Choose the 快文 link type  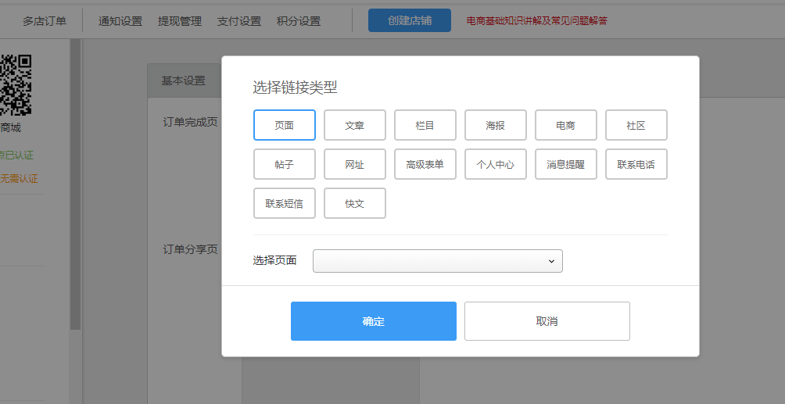355,203
